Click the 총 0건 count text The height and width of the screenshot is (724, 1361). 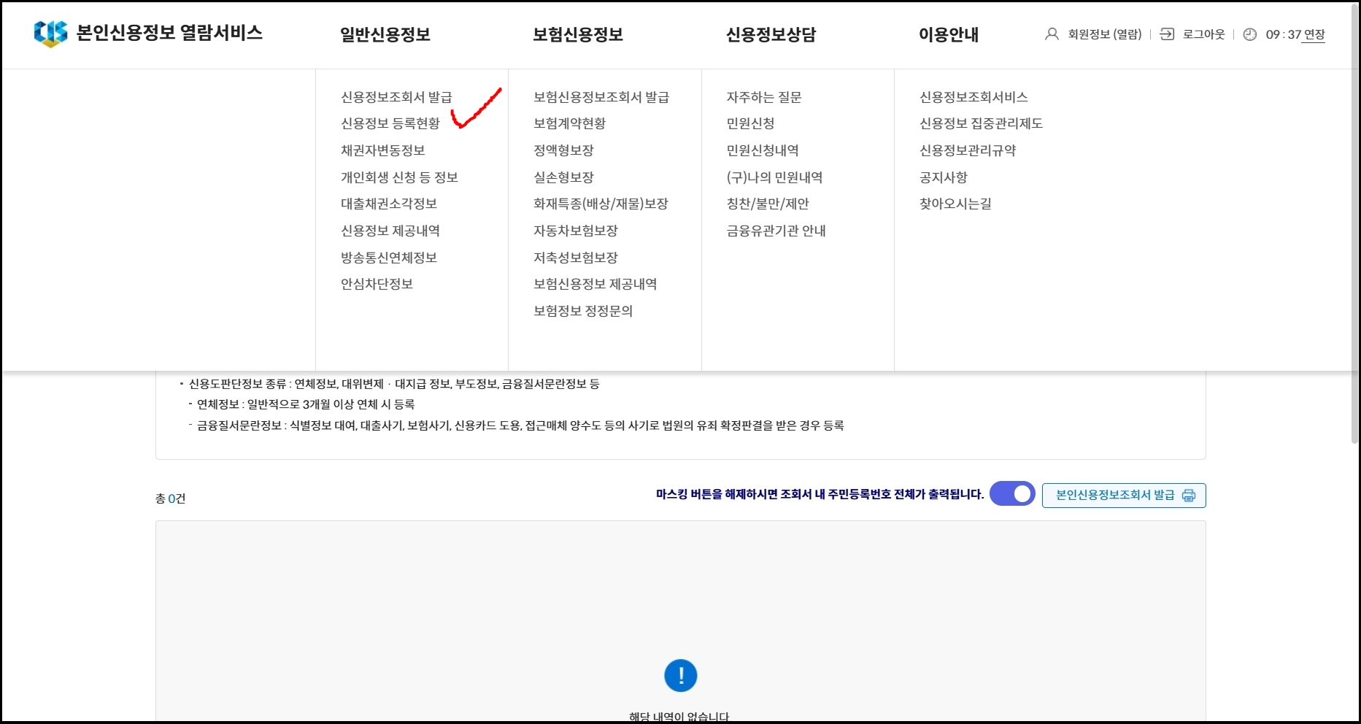[171, 498]
